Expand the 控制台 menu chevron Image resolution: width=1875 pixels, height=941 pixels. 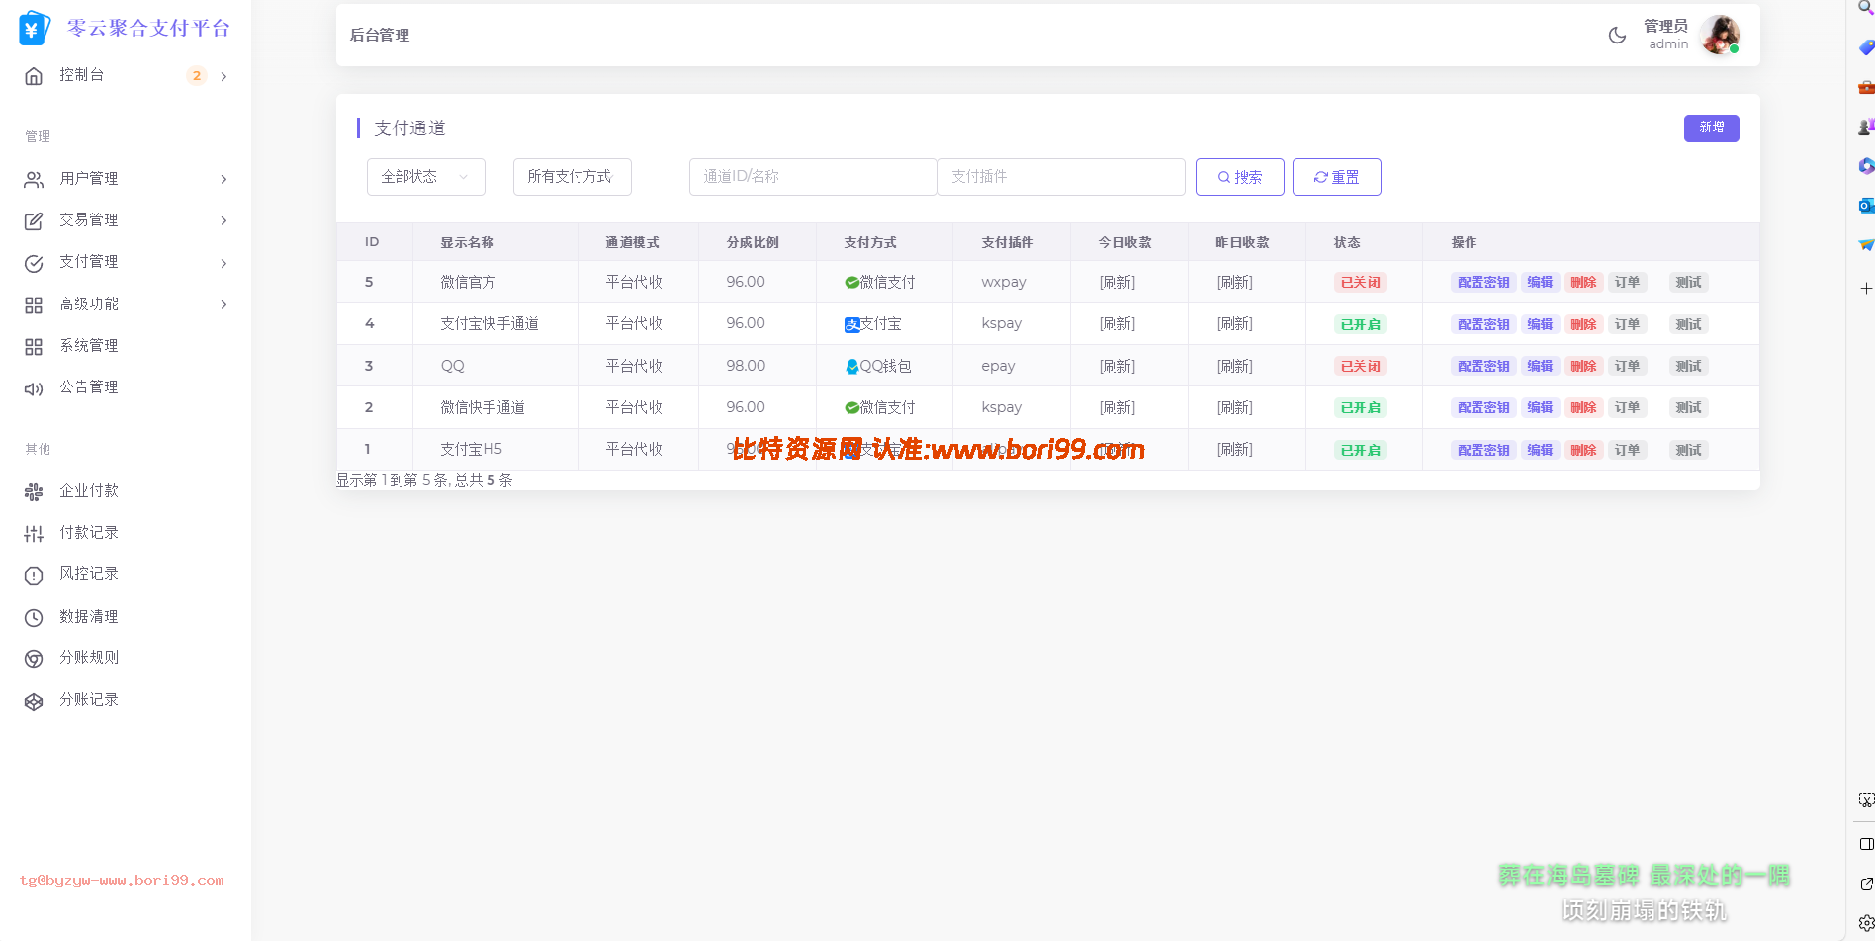[223, 76]
